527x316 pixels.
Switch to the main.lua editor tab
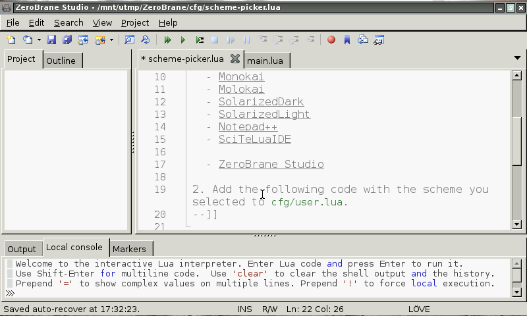pos(265,61)
